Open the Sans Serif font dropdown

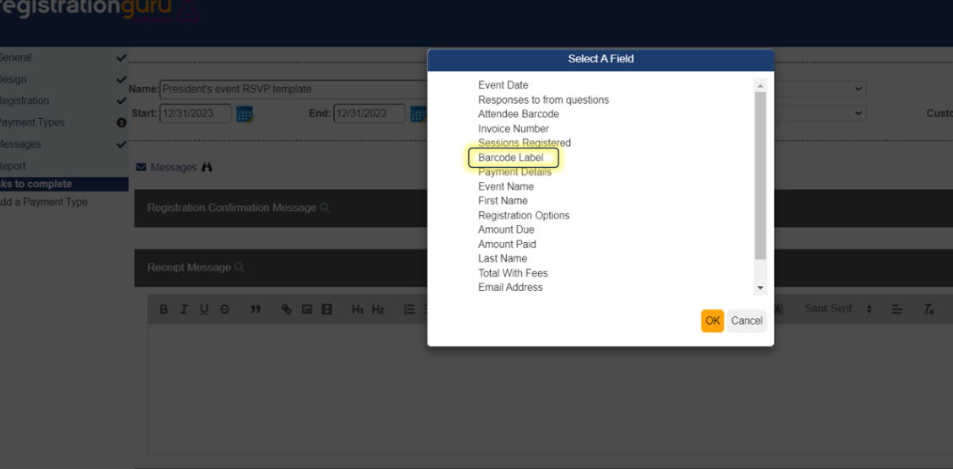[839, 309]
